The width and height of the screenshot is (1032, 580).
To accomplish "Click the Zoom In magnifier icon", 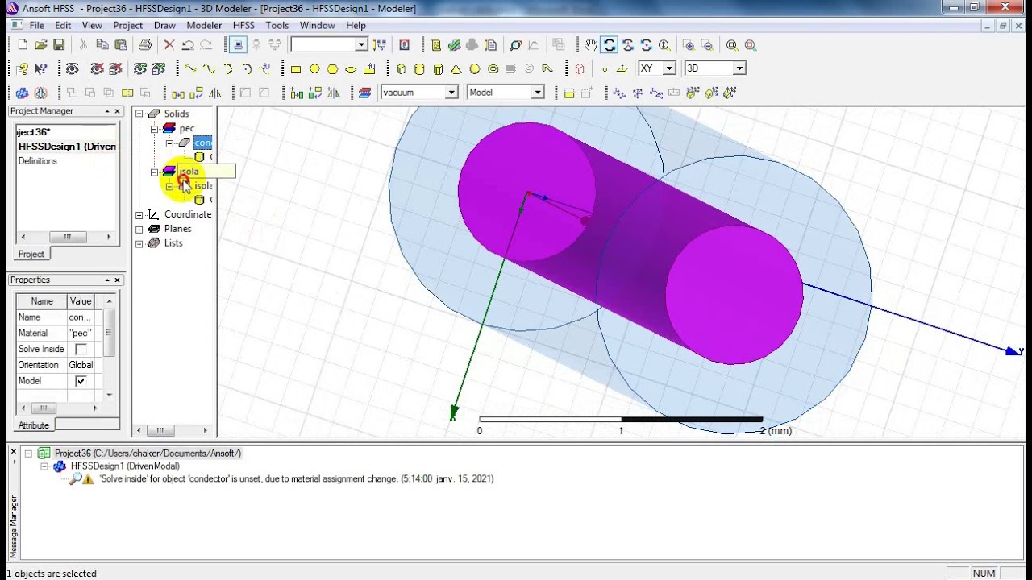I will pyautogui.click(x=688, y=45).
